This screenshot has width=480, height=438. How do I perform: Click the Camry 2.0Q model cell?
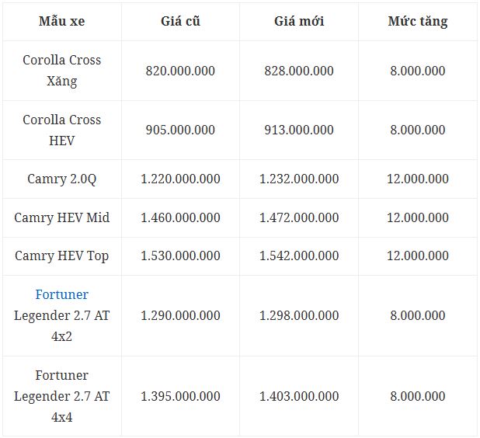(61, 179)
